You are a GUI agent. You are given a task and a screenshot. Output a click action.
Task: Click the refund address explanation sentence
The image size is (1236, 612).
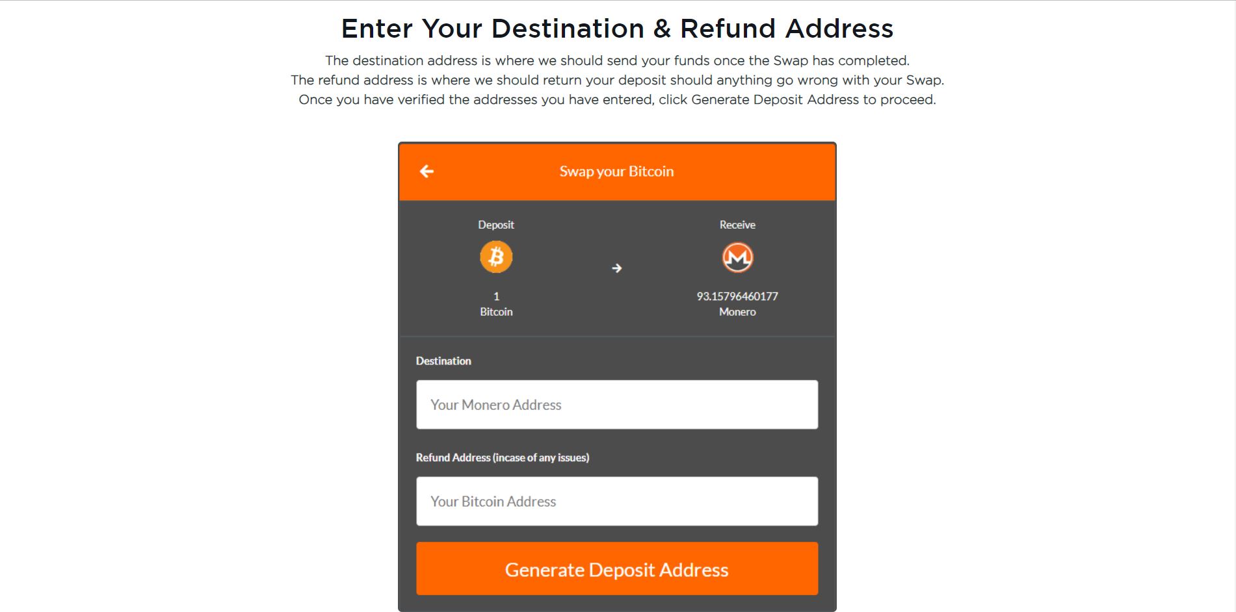618,80
